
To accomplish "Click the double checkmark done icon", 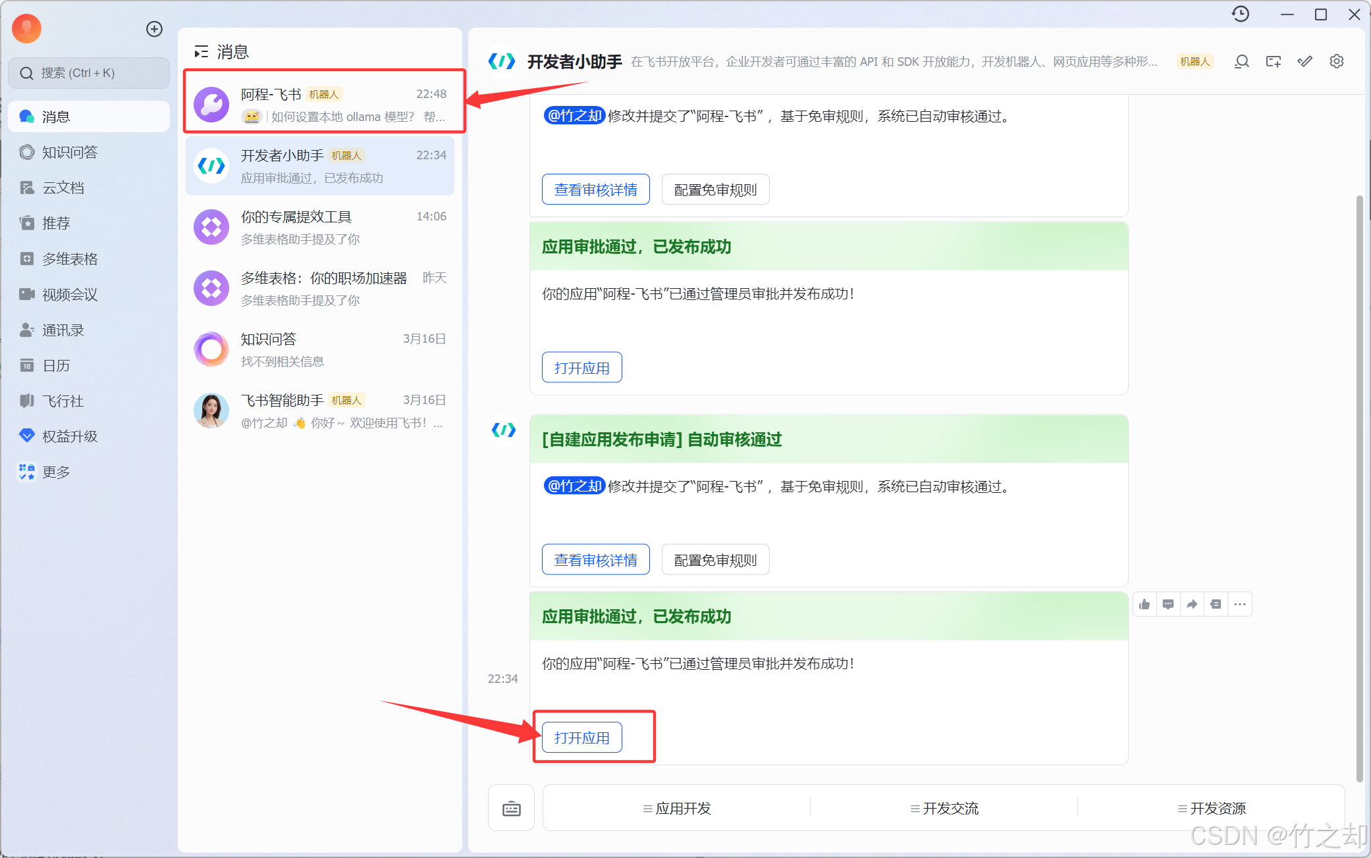I will pos(1304,62).
